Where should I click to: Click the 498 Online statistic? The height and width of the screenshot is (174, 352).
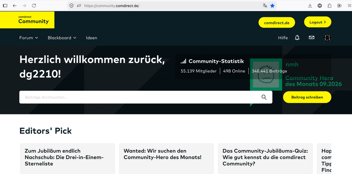(234, 71)
